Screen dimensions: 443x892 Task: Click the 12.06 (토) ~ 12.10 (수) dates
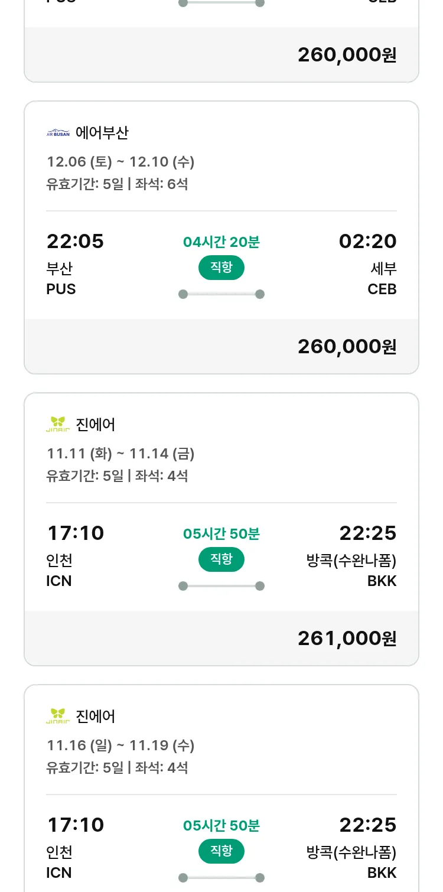coord(120,162)
